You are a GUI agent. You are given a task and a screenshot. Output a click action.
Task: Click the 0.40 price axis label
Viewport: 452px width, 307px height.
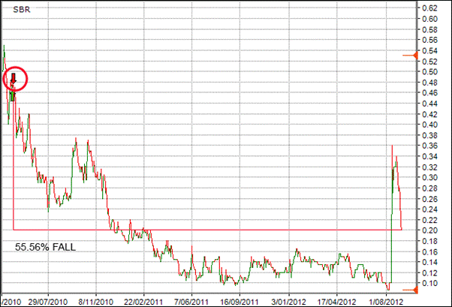point(429,125)
